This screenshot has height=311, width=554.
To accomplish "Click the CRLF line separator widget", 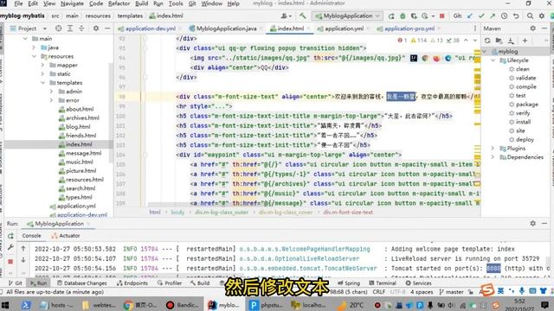I will point(379,292).
